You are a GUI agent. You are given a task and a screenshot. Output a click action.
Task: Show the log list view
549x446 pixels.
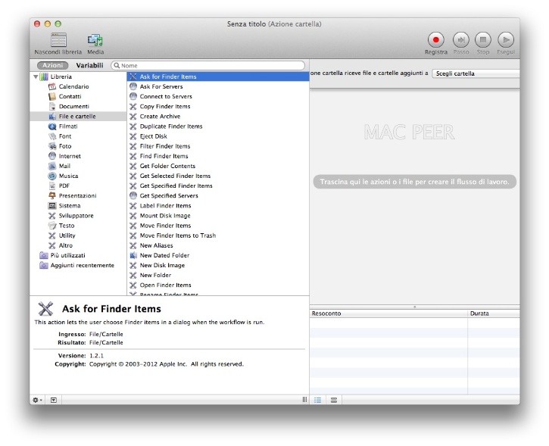point(317,400)
